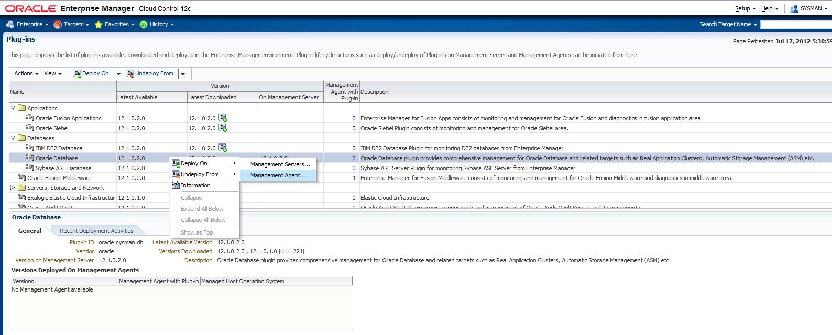
Task: Expand Servers, Storage and Network folder
Action: pyautogui.click(x=13, y=187)
